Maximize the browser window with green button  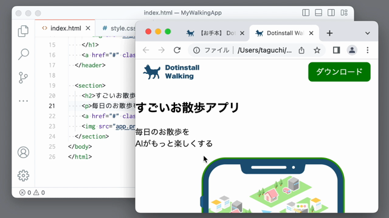coord(168,31)
